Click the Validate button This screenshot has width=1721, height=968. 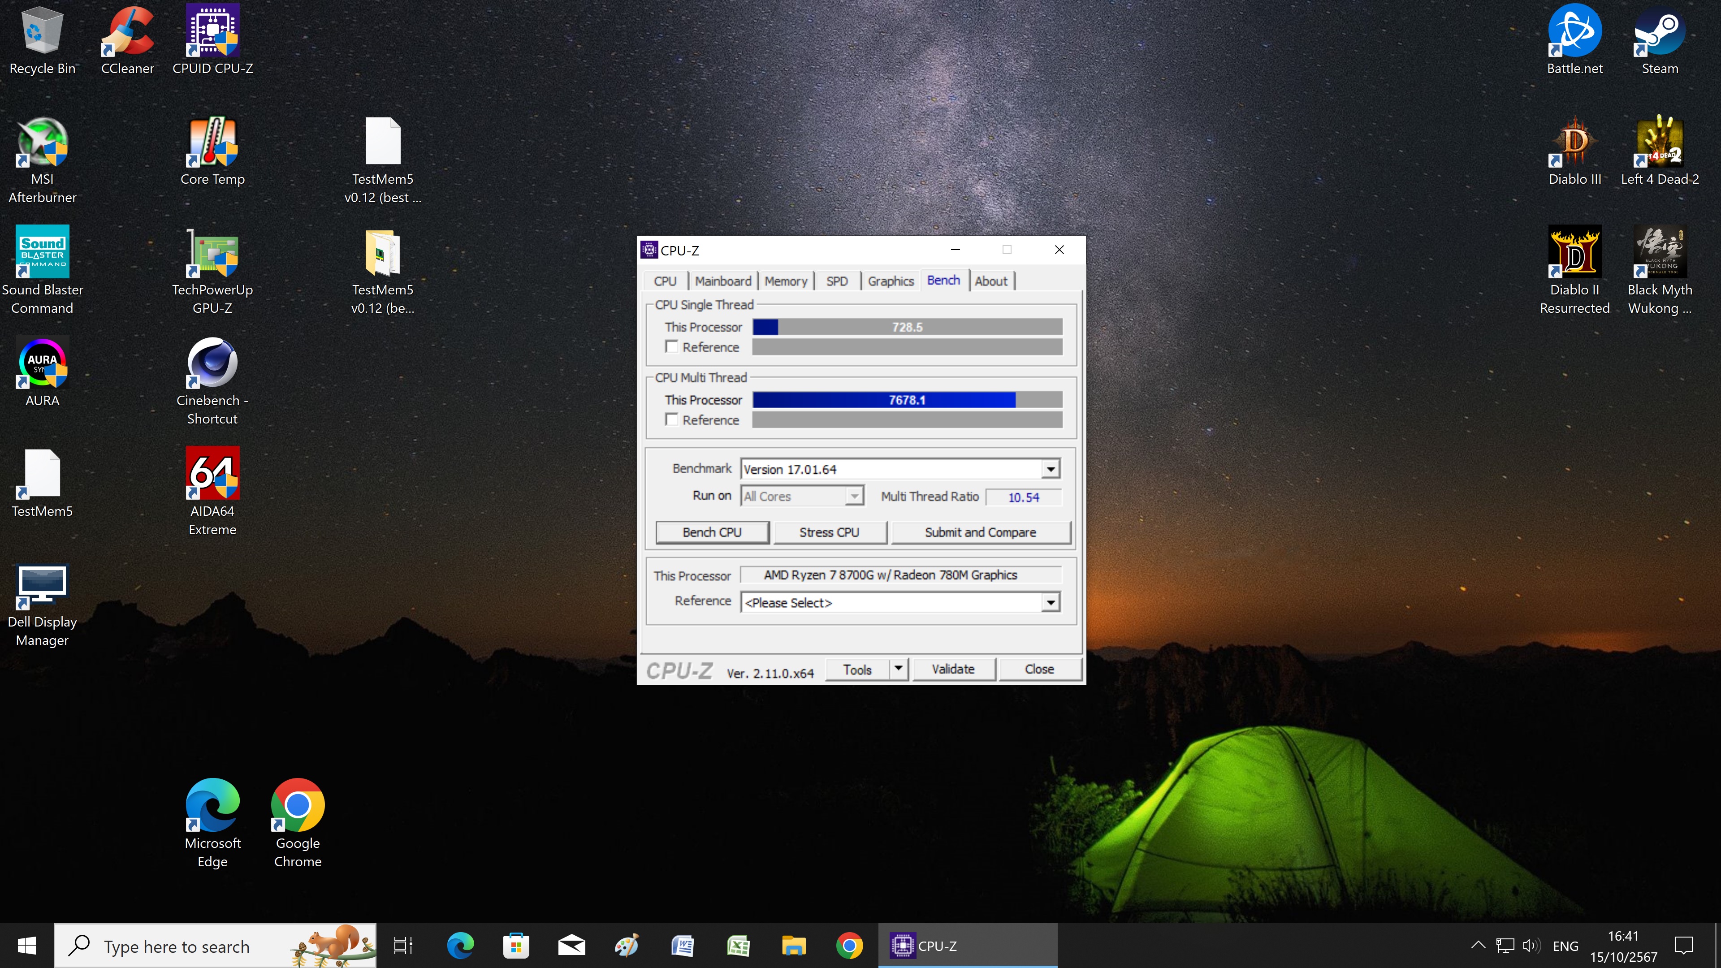point(953,669)
